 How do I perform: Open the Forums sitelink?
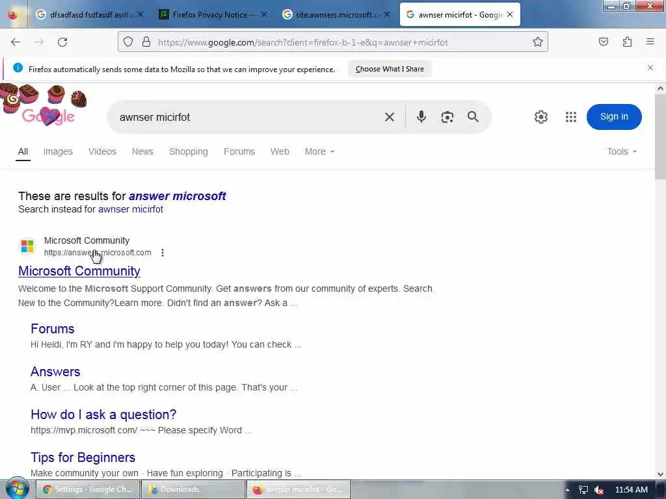coord(52,329)
